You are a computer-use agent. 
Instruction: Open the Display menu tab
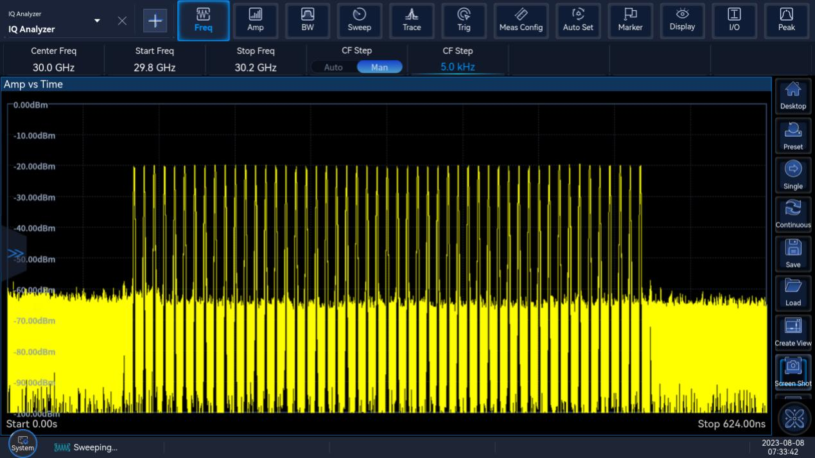tap(682, 21)
